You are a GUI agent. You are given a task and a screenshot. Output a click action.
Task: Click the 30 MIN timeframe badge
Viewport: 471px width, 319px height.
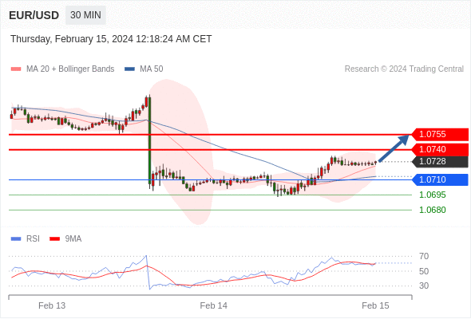[x=85, y=15]
